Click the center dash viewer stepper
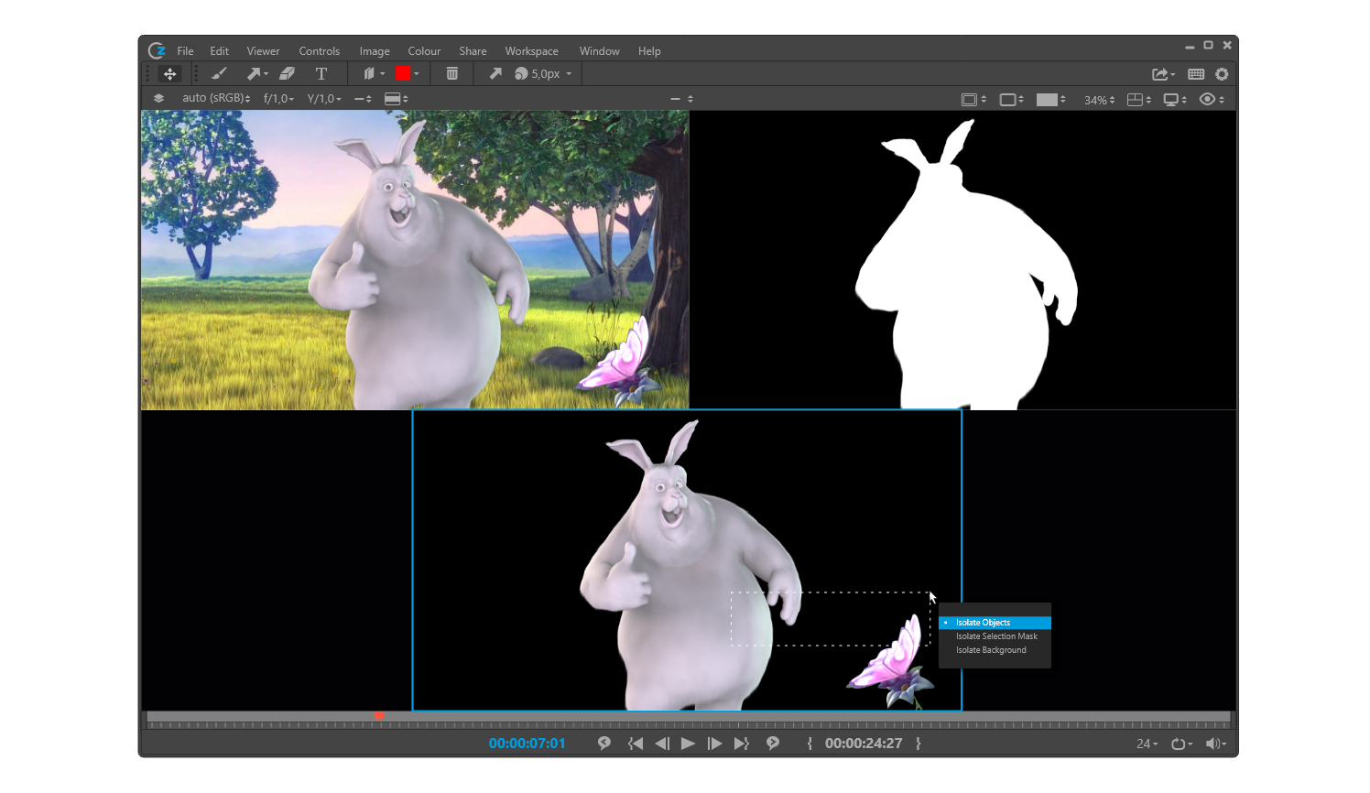 pyautogui.click(x=681, y=99)
